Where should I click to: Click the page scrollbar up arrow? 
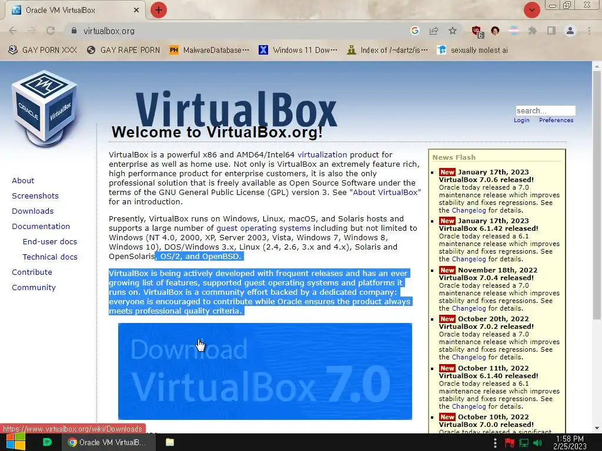597,66
